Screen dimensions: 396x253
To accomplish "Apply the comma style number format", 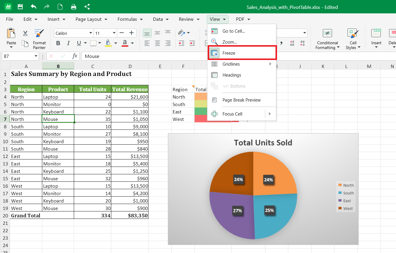I will click(281, 43).
